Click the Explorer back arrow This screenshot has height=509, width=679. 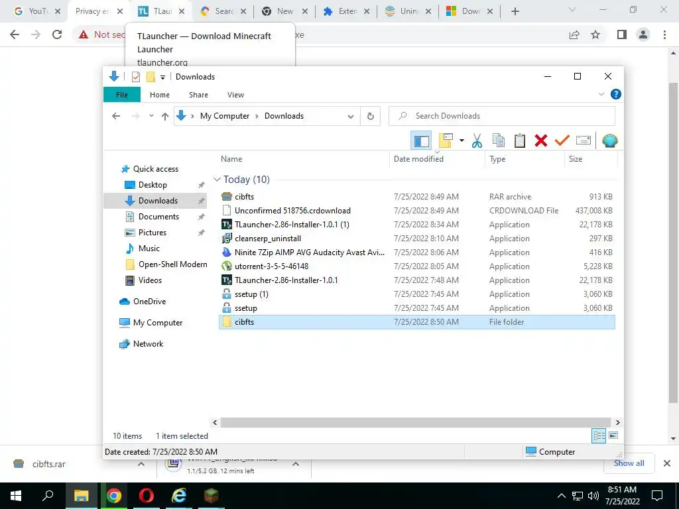(x=116, y=116)
